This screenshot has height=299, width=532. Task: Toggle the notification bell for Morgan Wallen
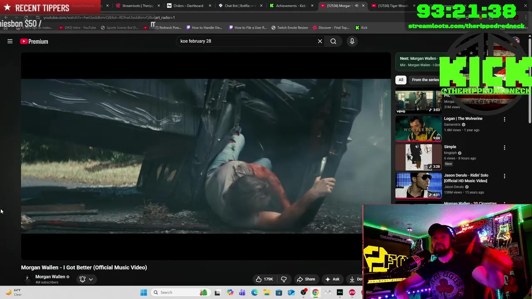click(82, 279)
